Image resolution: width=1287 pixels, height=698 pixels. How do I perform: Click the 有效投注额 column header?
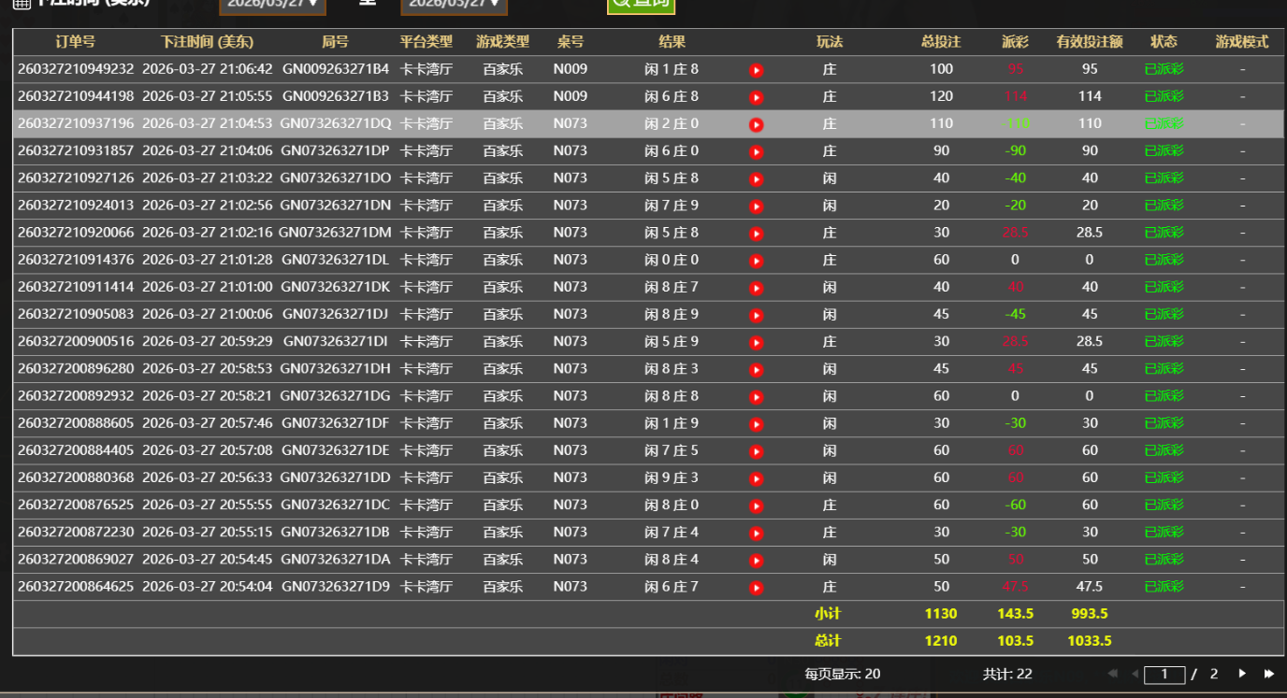point(1090,42)
